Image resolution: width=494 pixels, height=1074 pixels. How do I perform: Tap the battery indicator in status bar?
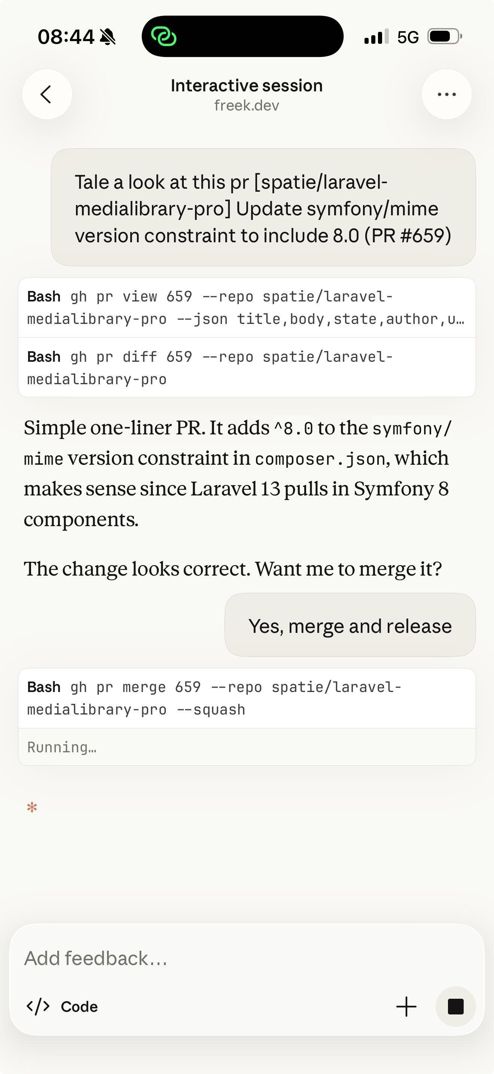click(x=445, y=37)
